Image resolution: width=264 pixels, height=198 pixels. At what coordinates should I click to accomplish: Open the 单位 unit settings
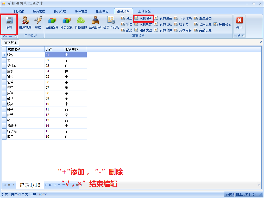pos(127,24)
